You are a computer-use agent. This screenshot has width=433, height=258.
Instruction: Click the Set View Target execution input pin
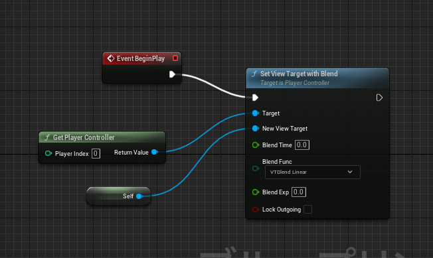(255, 97)
